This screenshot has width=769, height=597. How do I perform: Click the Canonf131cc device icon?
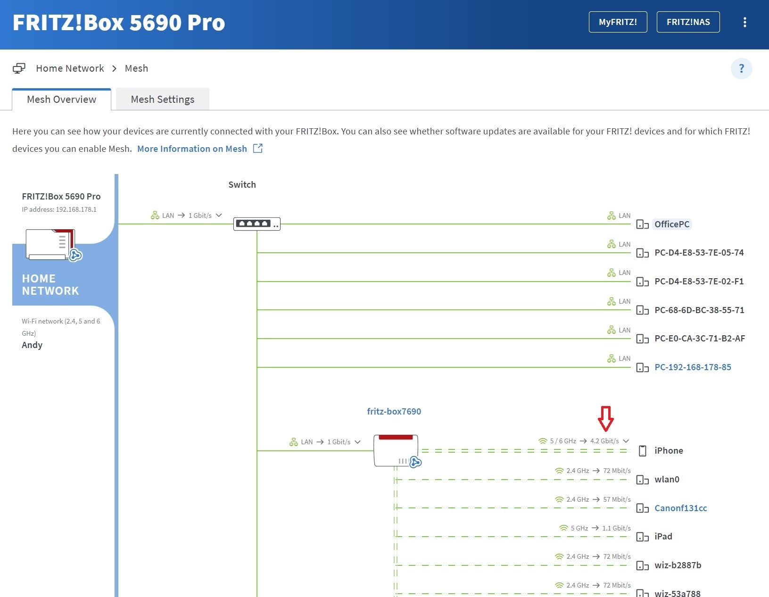click(x=643, y=508)
